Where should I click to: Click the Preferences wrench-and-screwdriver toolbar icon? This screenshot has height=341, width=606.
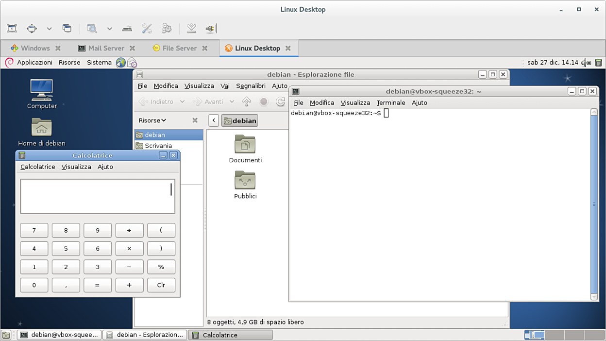click(x=147, y=29)
